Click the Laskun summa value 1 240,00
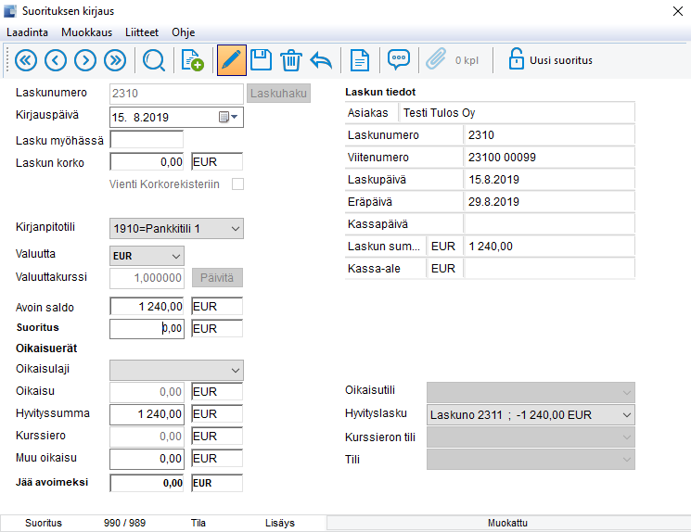This screenshot has width=691, height=532. pyautogui.click(x=491, y=247)
